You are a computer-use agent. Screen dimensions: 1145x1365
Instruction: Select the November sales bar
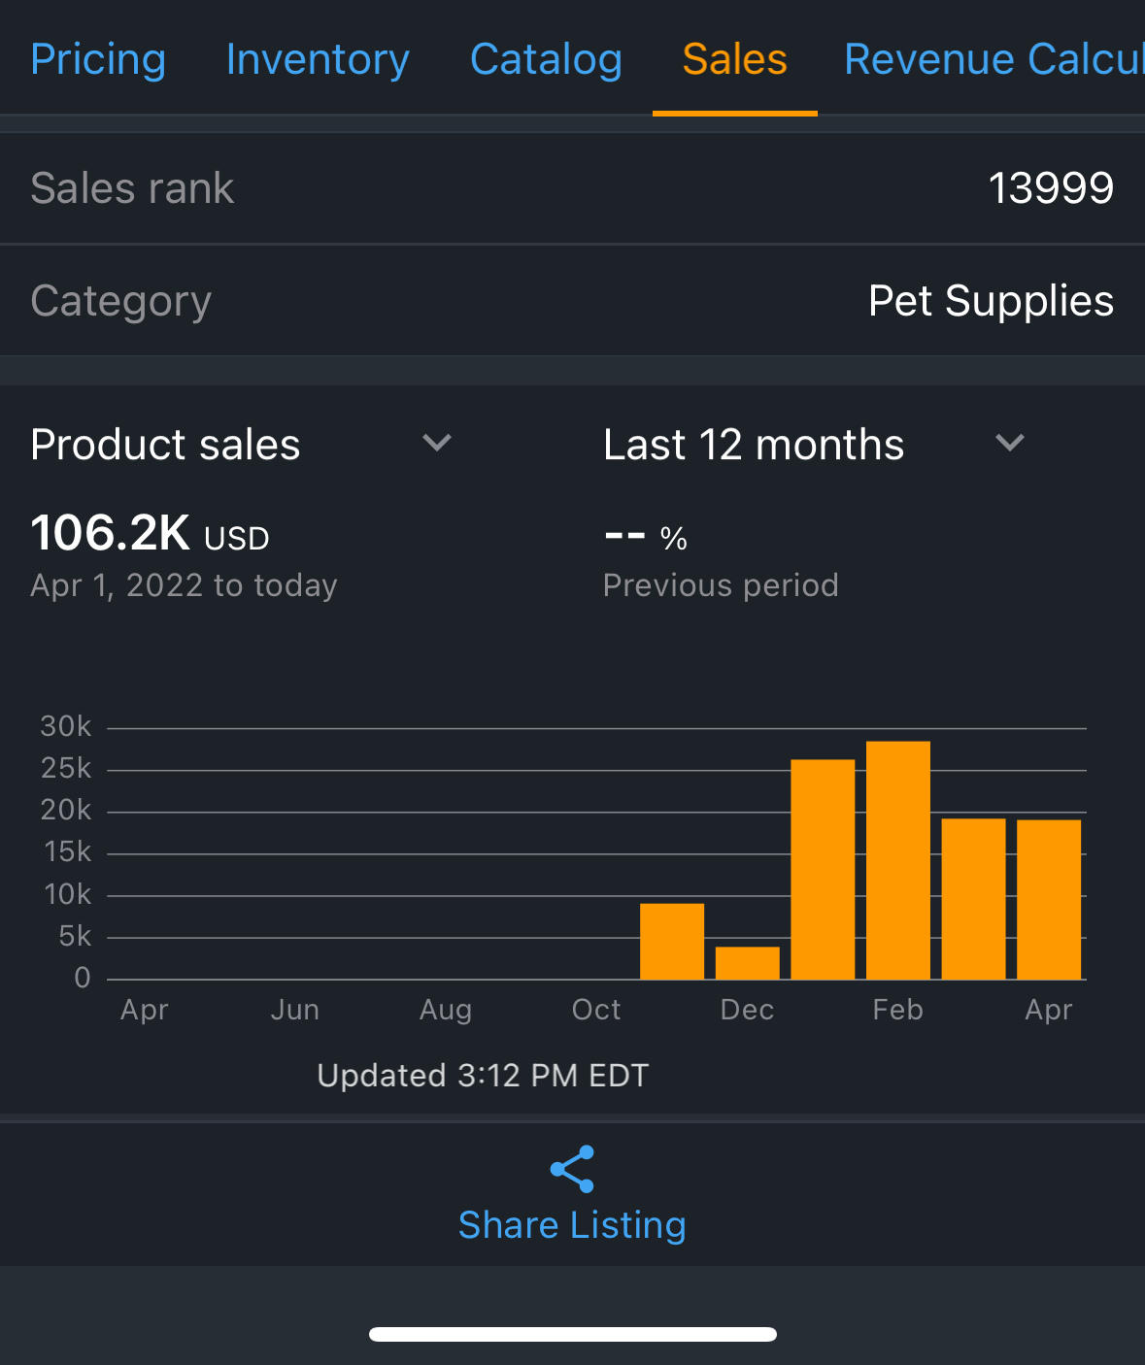[672, 941]
